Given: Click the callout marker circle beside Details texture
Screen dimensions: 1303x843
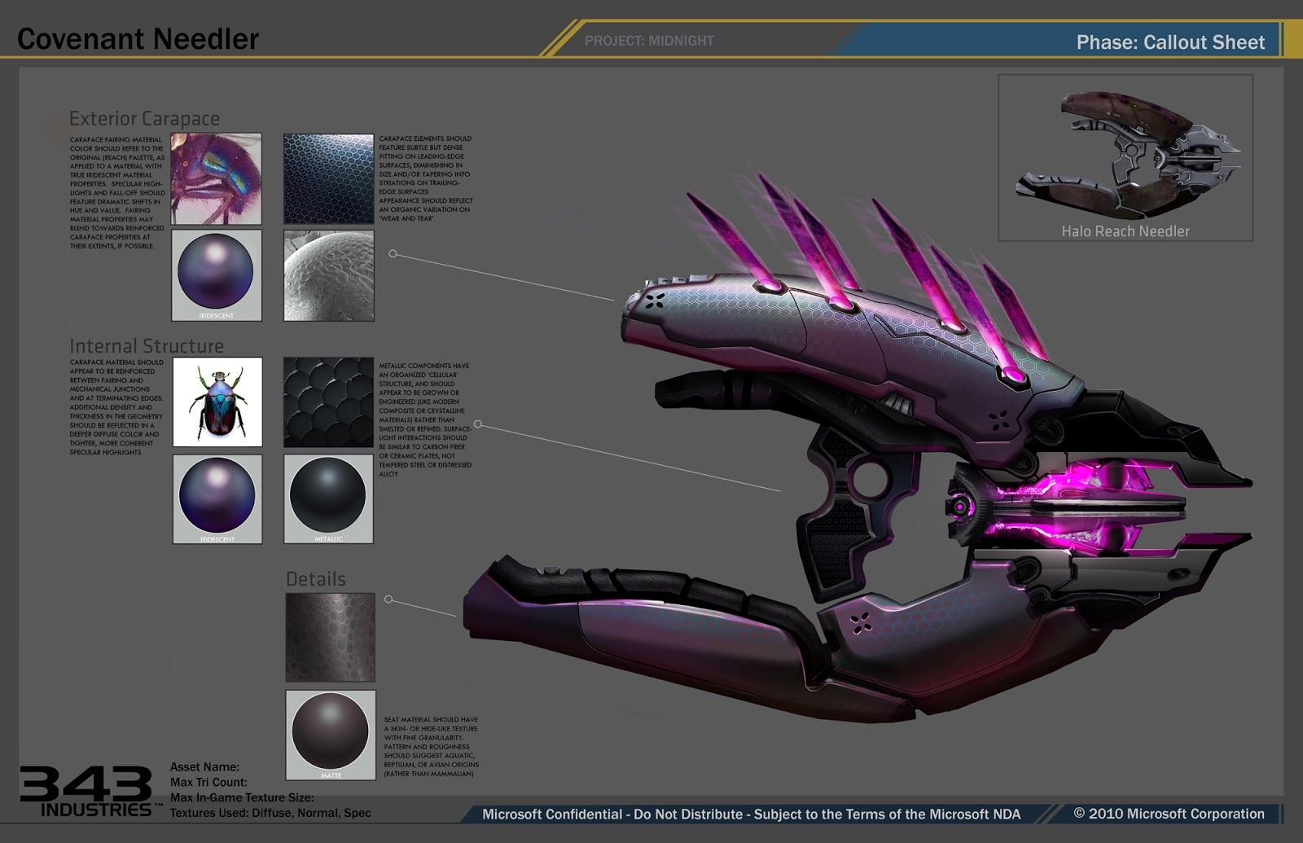Looking at the screenshot, I should [388, 599].
